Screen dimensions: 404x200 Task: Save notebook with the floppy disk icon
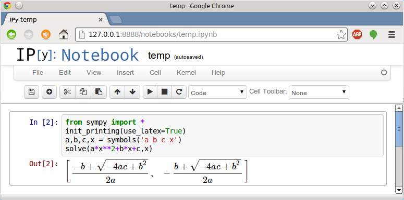pyautogui.click(x=31, y=92)
